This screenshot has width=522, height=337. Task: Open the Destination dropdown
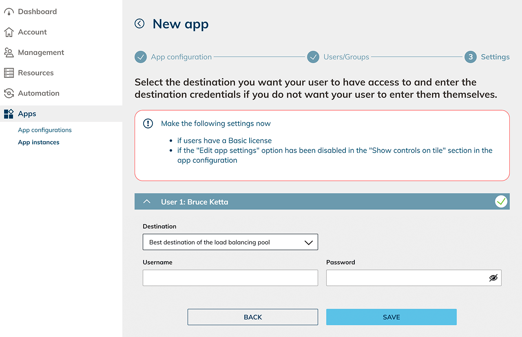(x=230, y=242)
